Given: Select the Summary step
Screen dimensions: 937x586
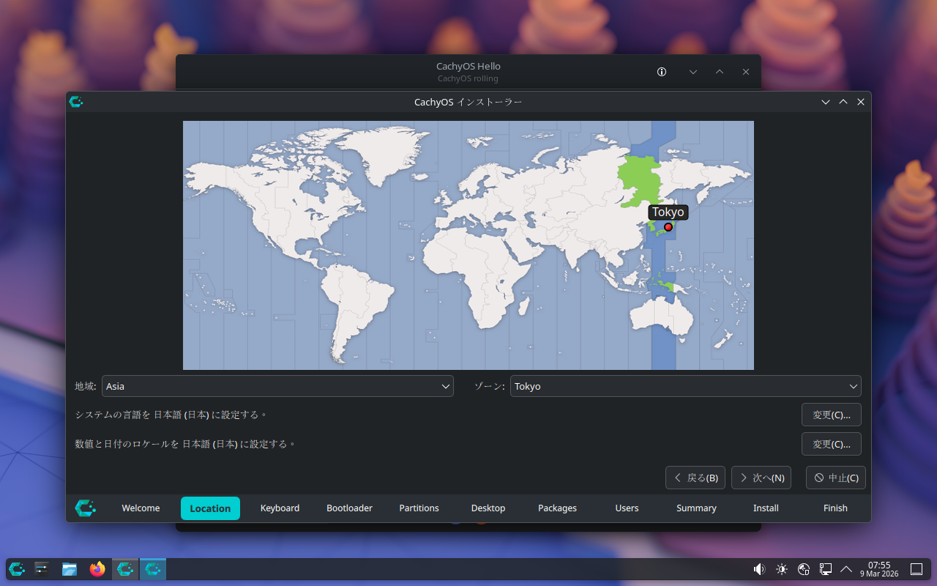Looking at the screenshot, I should pos(696,508).
